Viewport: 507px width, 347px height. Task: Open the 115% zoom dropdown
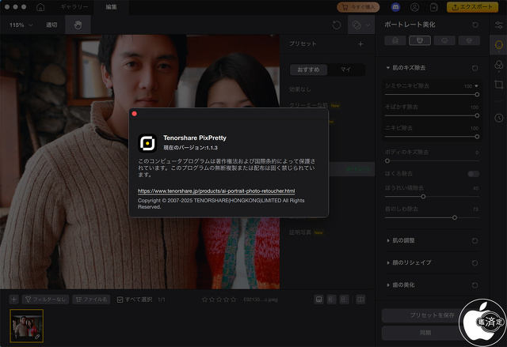point(21,25)
